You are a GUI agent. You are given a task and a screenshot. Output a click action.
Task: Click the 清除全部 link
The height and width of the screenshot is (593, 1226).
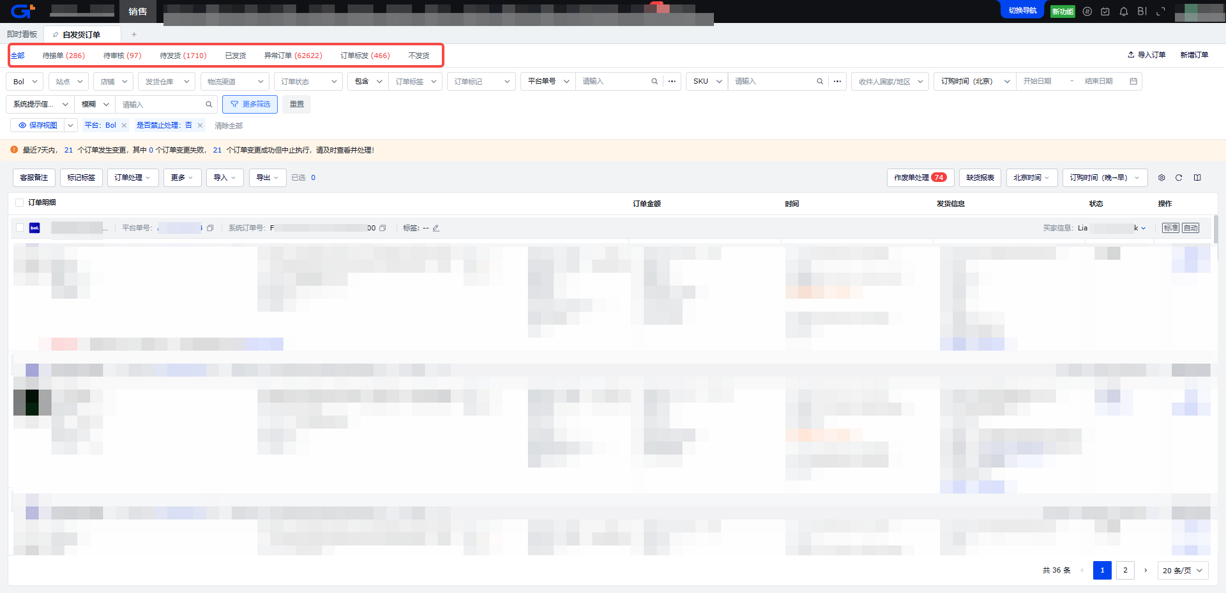[229, 126]
